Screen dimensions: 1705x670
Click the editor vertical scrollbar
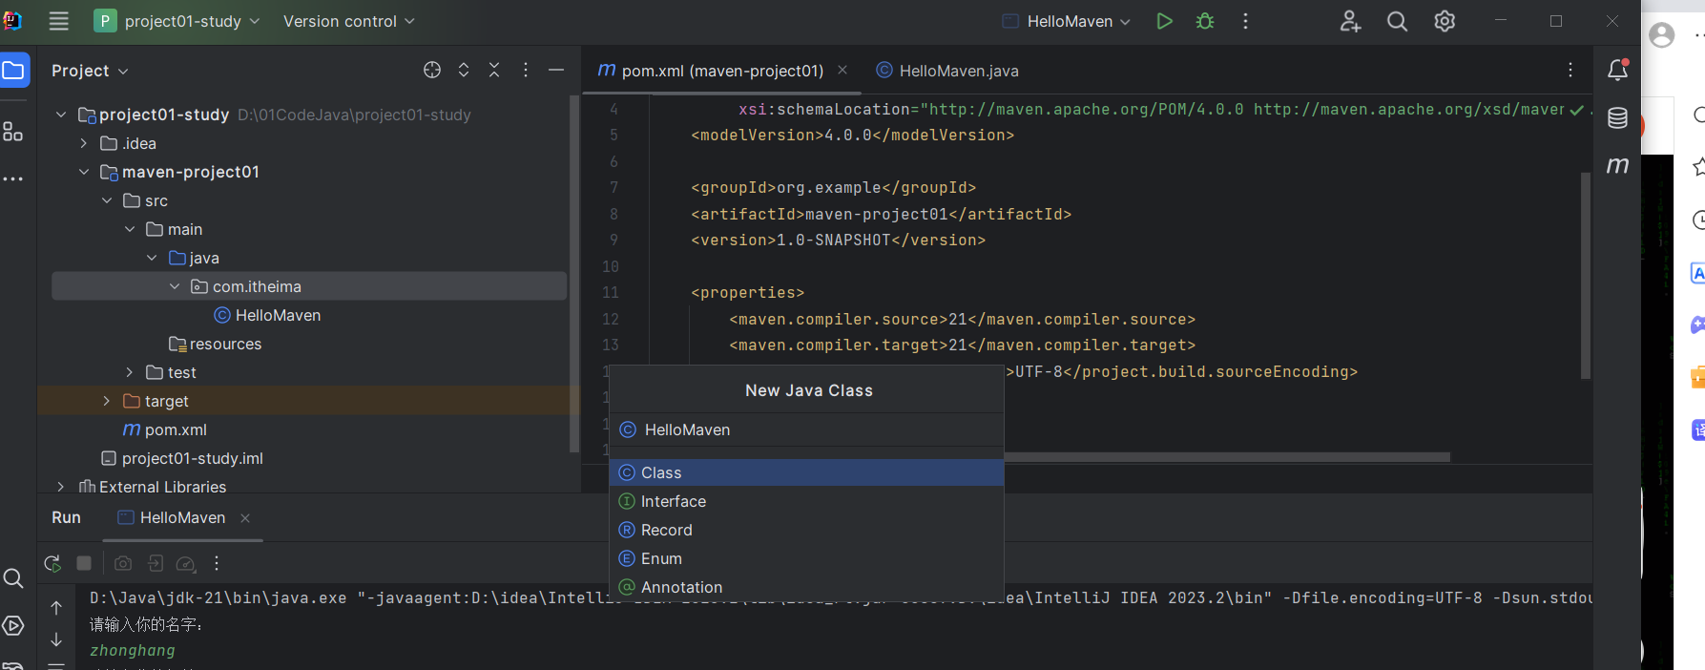click(1586, 276)
